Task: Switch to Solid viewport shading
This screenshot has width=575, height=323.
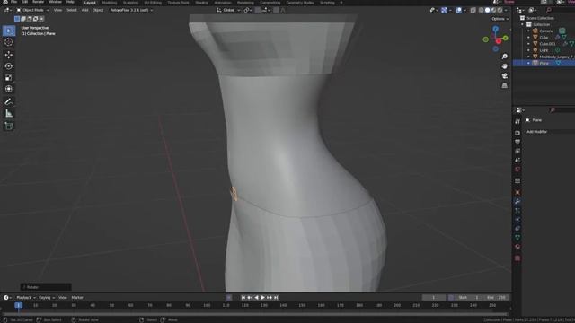Action: (x=487, y=10)
